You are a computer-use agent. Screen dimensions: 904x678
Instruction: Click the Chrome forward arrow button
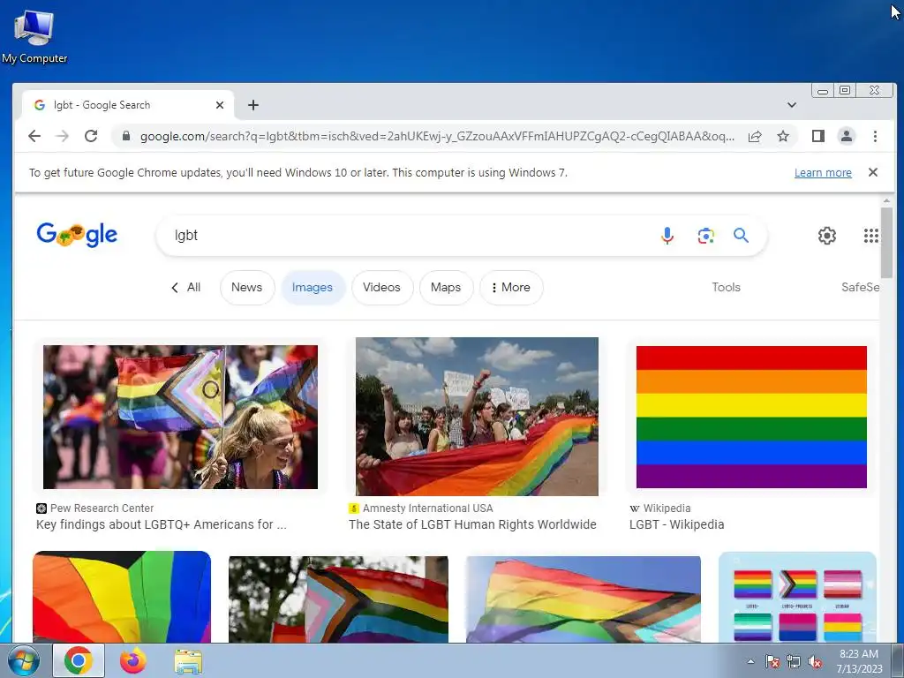[x=63, y=136]
